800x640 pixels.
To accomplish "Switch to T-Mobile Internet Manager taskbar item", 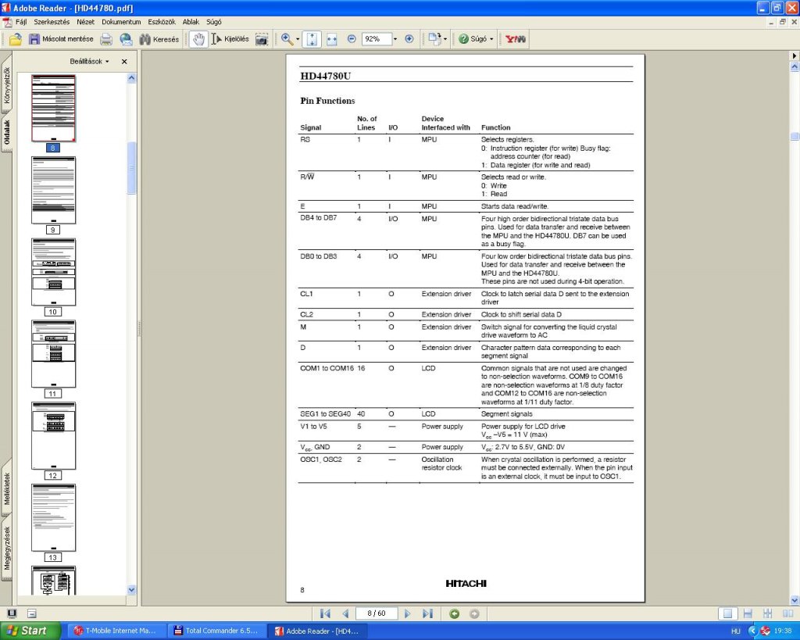I will [x=117, y=631].
